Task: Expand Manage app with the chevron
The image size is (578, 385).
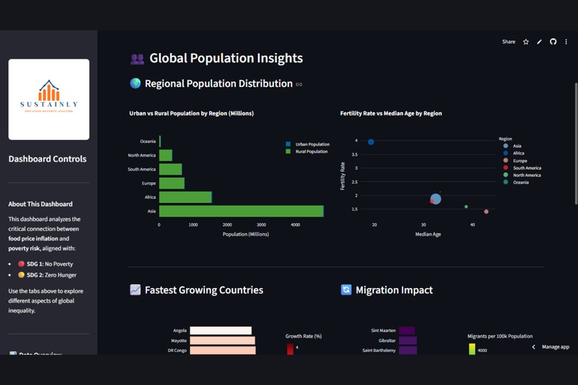Action: (534, 347)
